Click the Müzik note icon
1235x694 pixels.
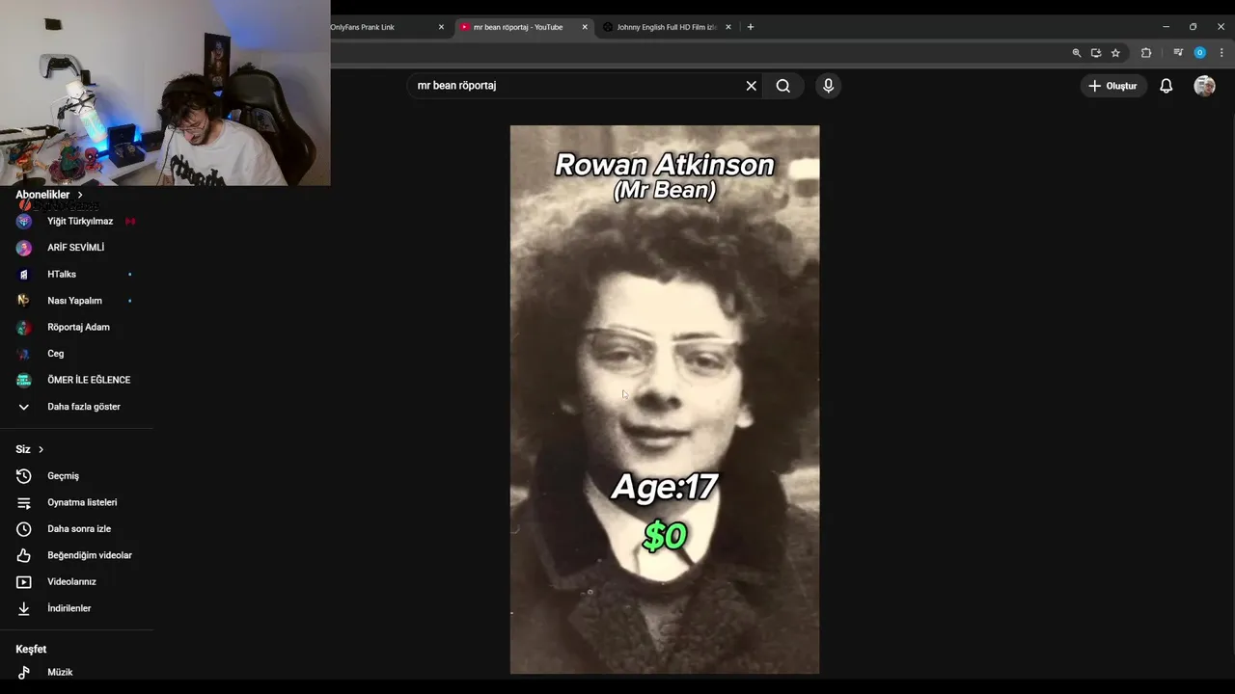pyautogui.click(x=24, y=673)
